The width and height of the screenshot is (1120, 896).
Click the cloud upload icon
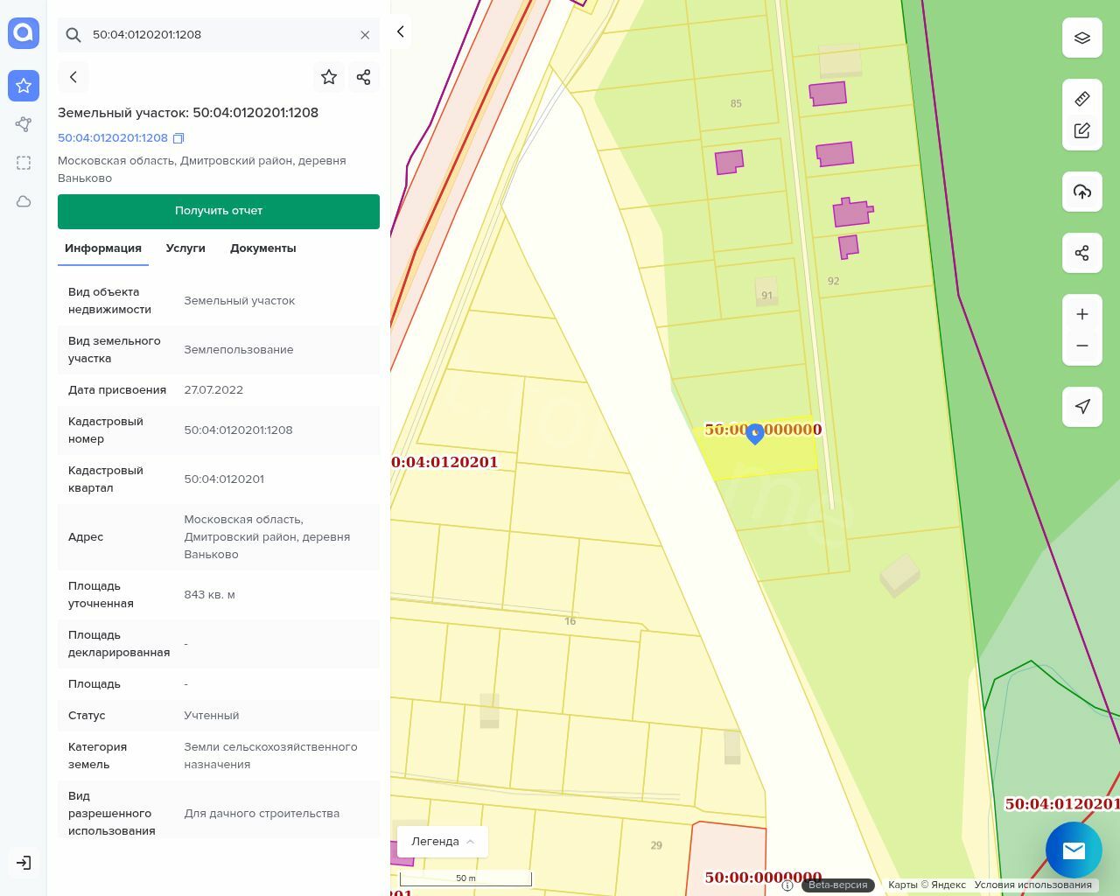(x=1081, y=192)
